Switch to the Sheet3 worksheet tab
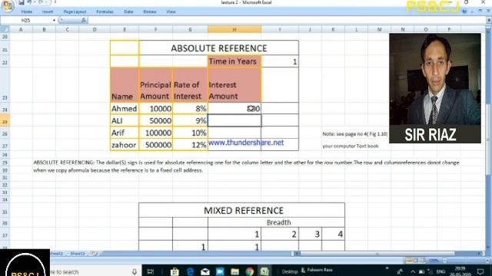Image resolution: width=492 pixels, height=276 pixels. click(78, 254)
